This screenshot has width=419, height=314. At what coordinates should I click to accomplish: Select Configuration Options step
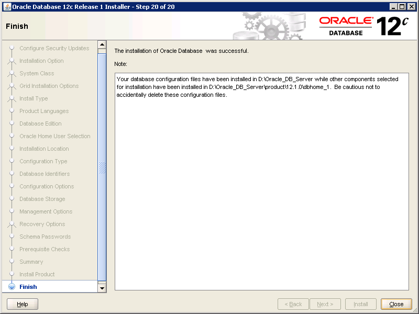tap(47, 186)
